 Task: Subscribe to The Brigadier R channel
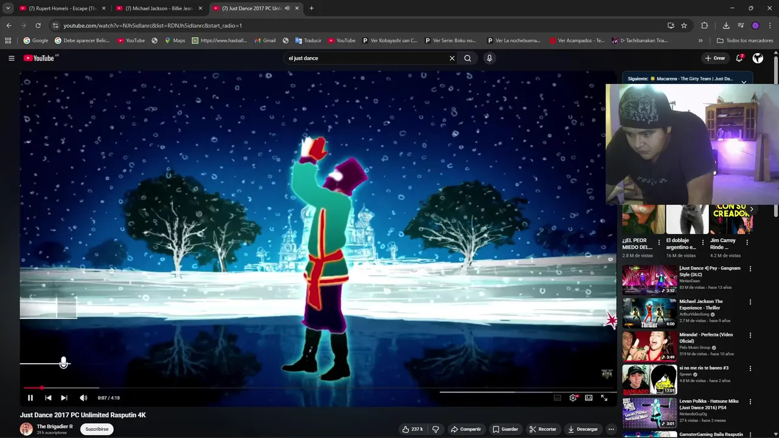[x=97, y=429]
